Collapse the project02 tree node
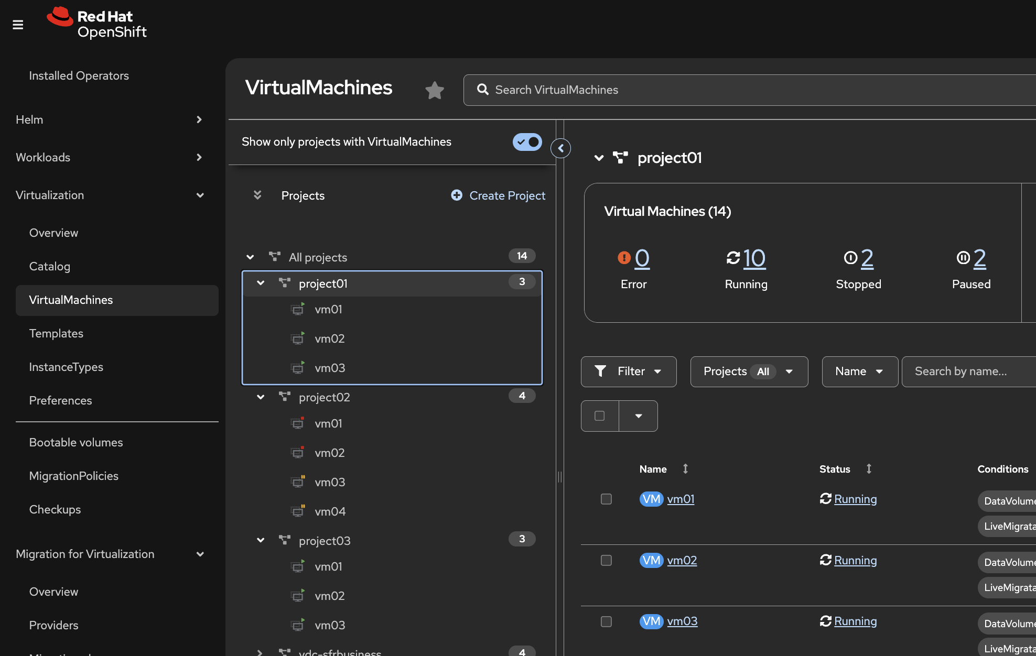The image size is (1036, 656). [261, 397]
